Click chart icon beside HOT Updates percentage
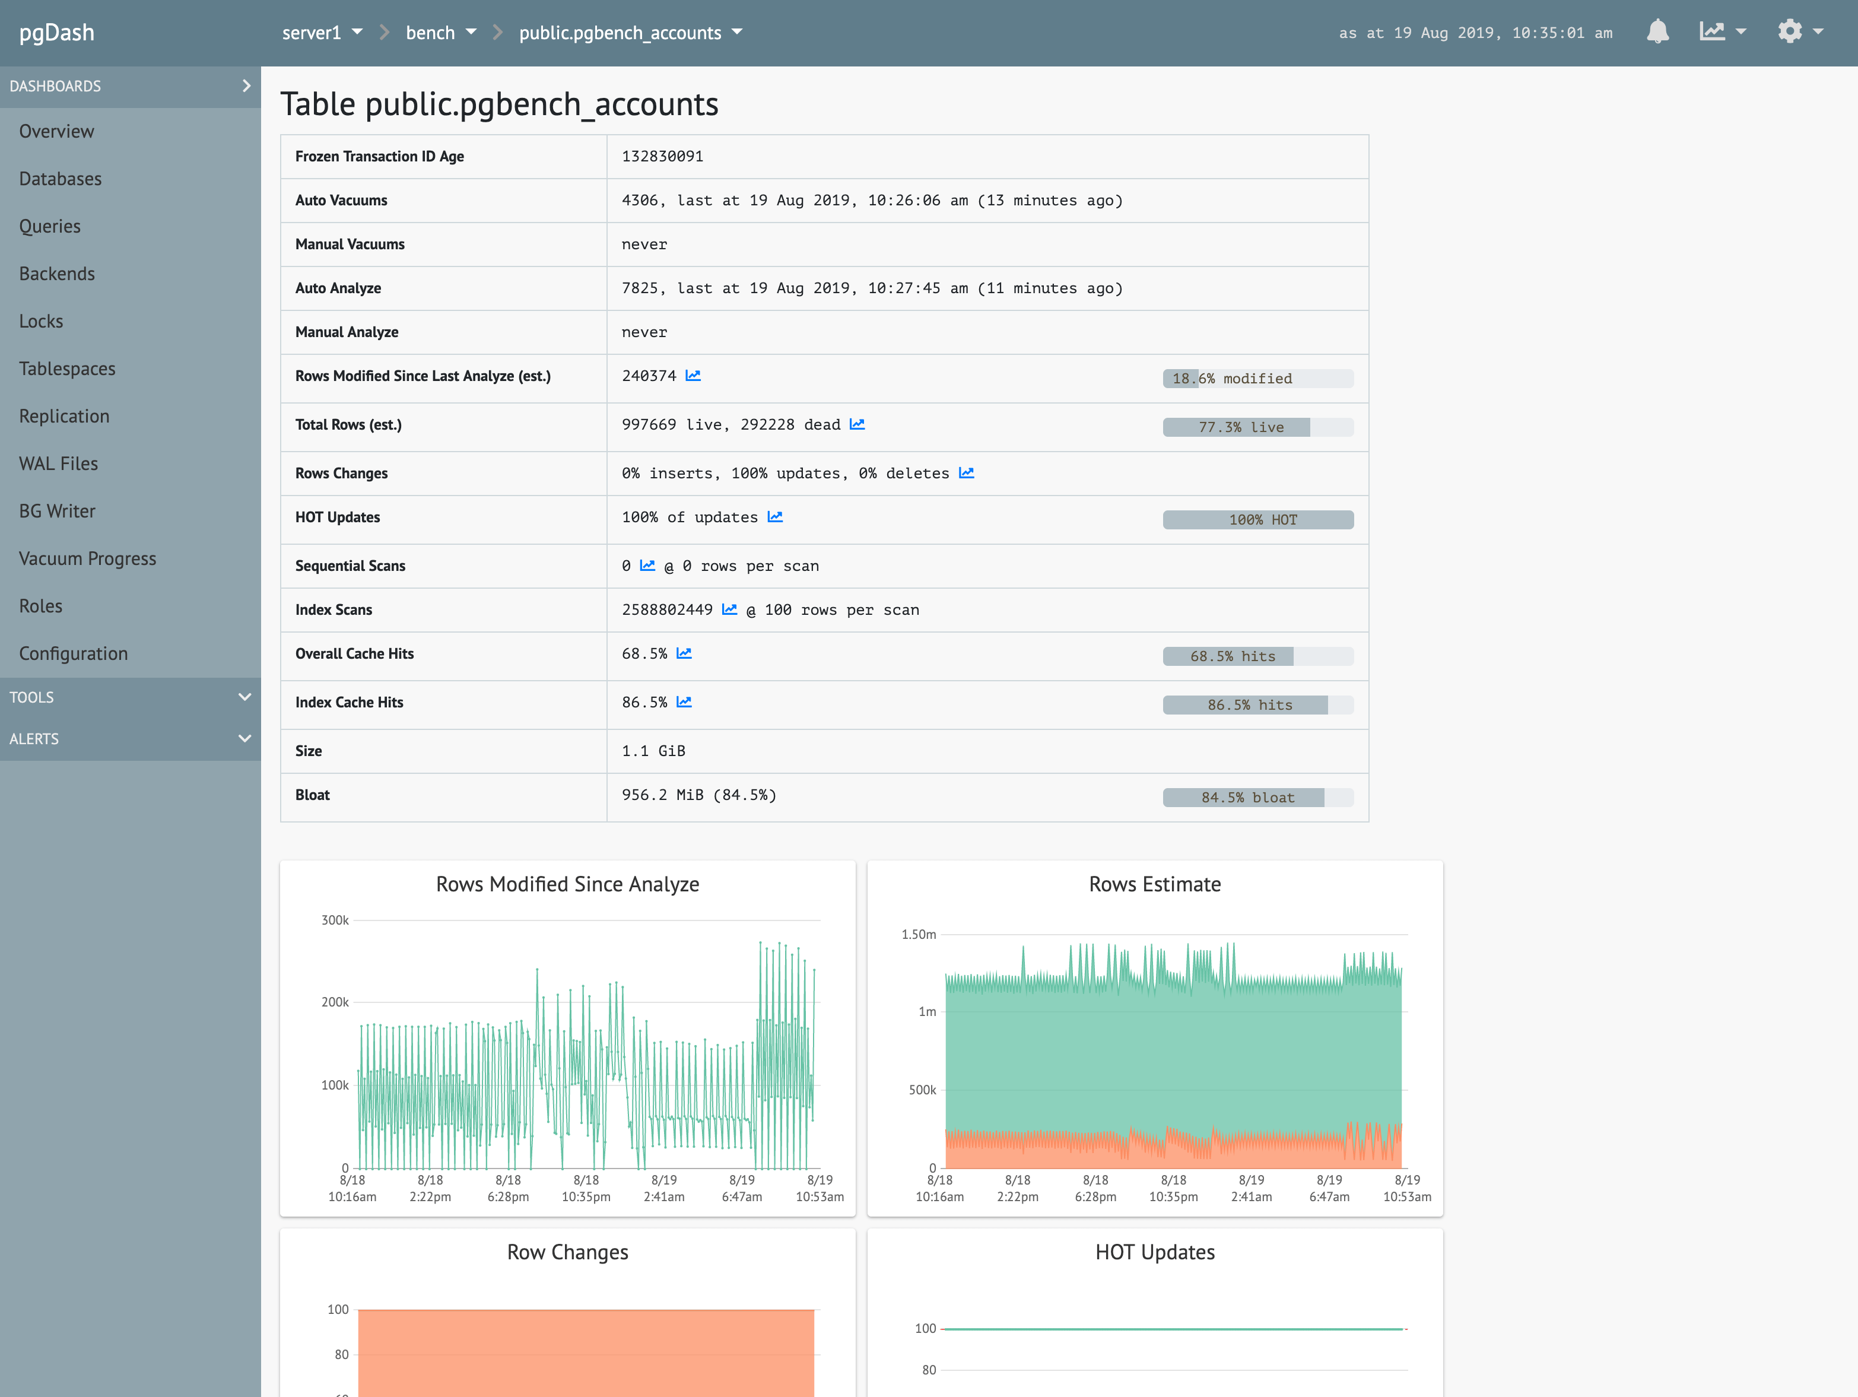Image resolution: width=1858 pixels, height=1397 pixels. pos(774,517)
